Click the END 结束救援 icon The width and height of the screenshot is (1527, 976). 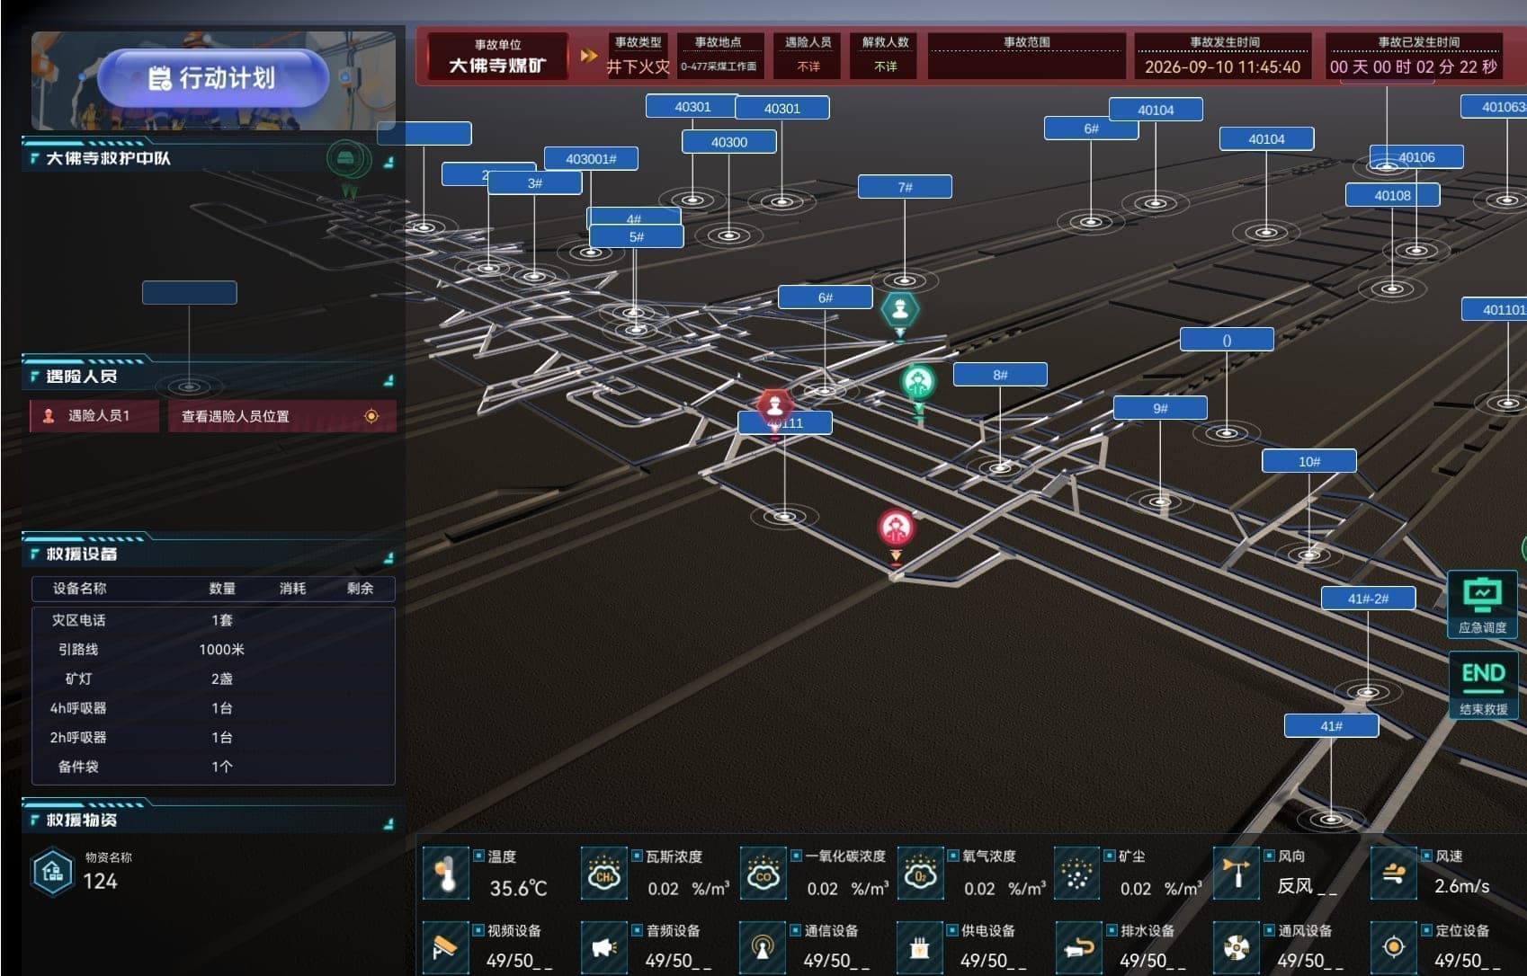(x=1483, y=686)
